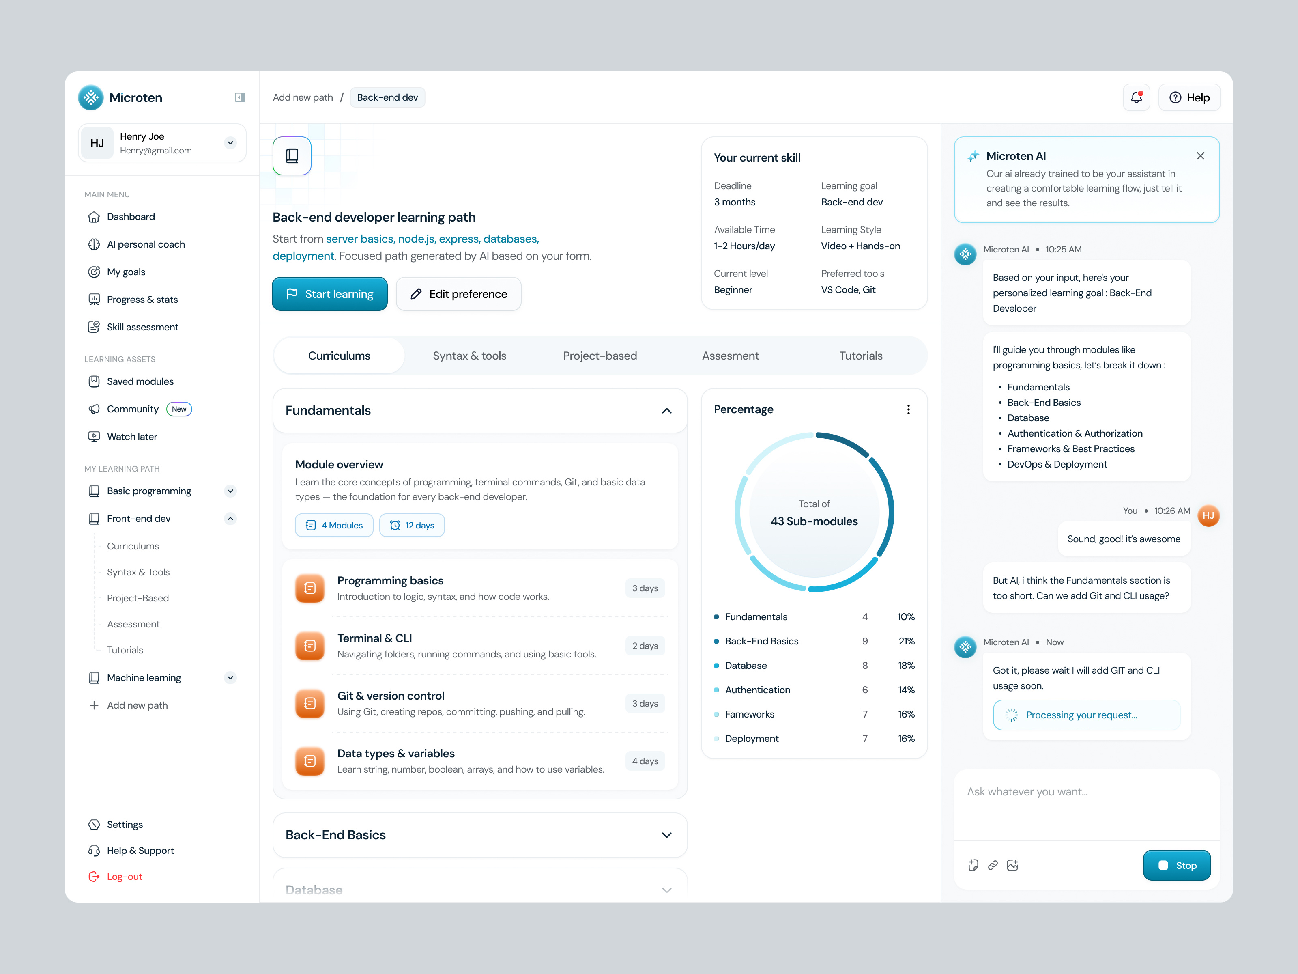
Task: Expand the Back-End Basics section
Action: click(666, 835)
